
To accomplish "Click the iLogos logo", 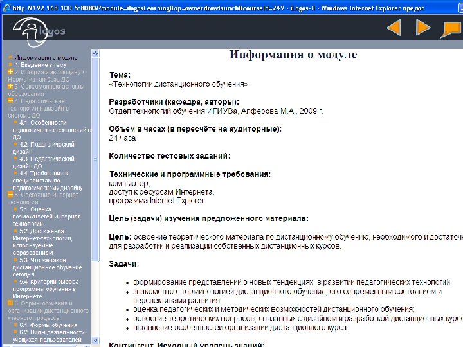I will click(x=39, y=31).
